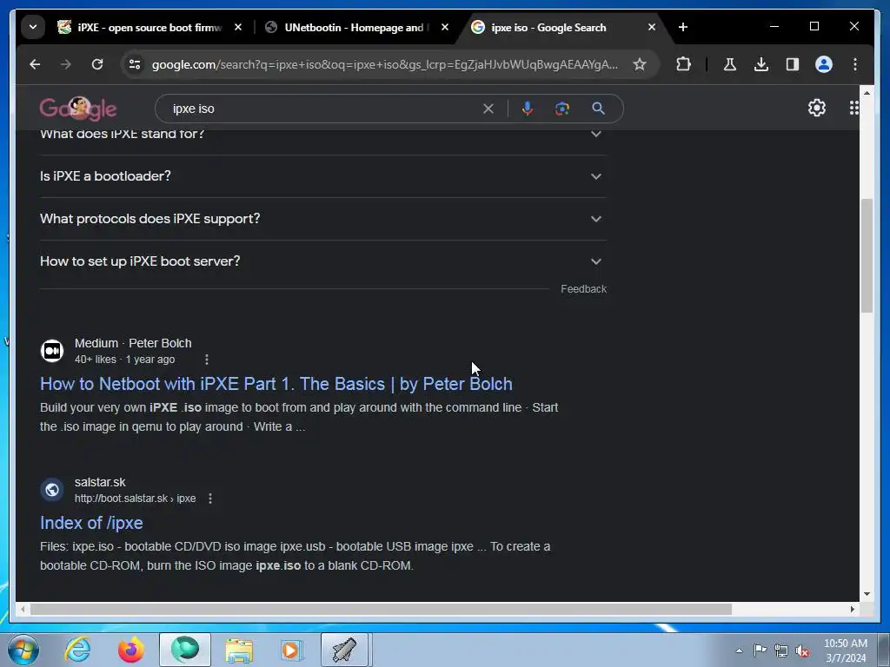Open Chrome three-dot menu

pyautogui.click(x=855, y=64)
